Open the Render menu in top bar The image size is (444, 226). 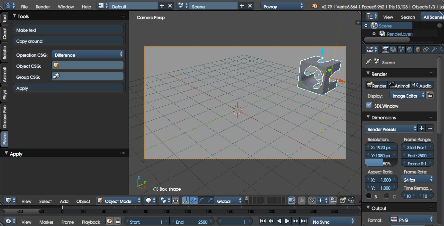(43, 6)
